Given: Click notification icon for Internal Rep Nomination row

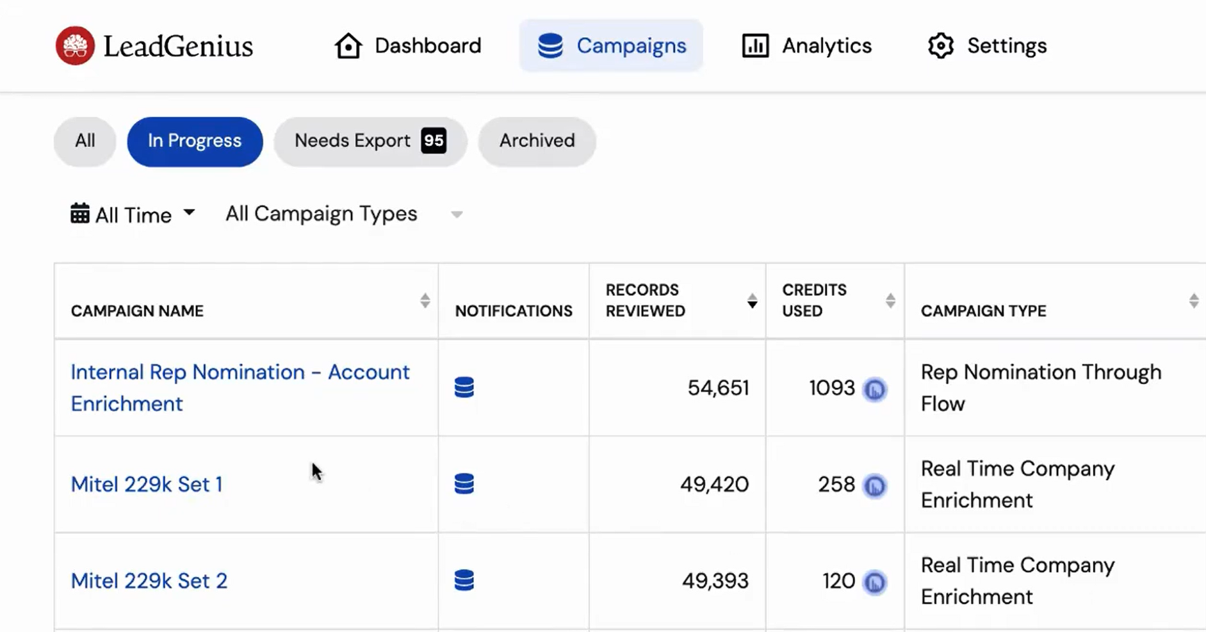Looking at the screenshot, I should [464, 387].
